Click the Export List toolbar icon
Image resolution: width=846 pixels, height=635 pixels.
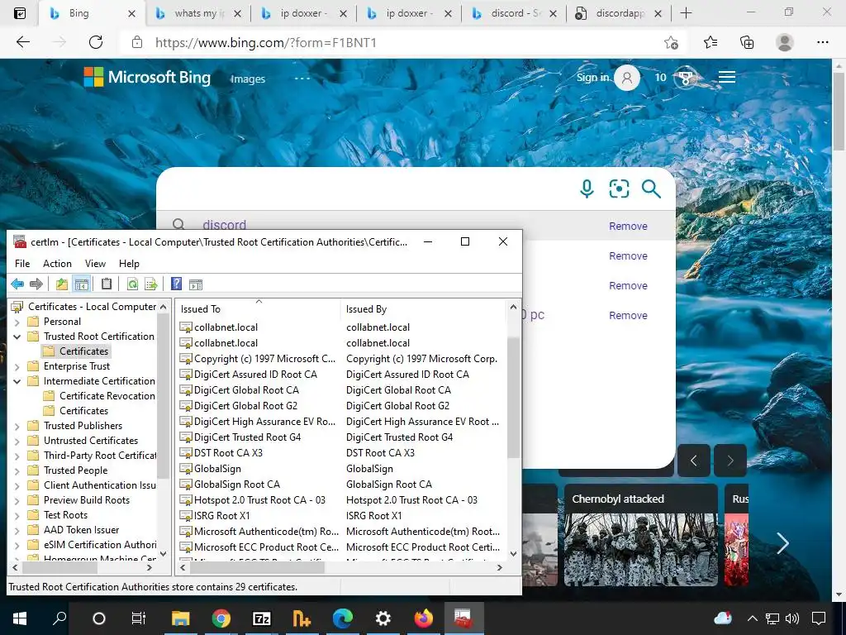(x=151, y=284)
